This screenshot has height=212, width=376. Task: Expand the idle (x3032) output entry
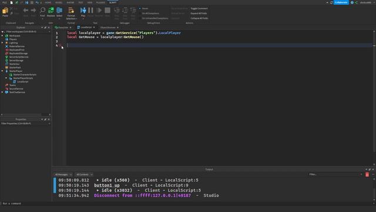[98, 190]
